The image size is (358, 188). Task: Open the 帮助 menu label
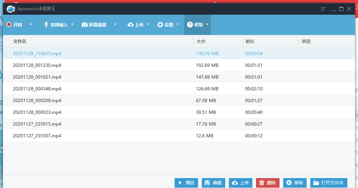click(x=198, y=25)
